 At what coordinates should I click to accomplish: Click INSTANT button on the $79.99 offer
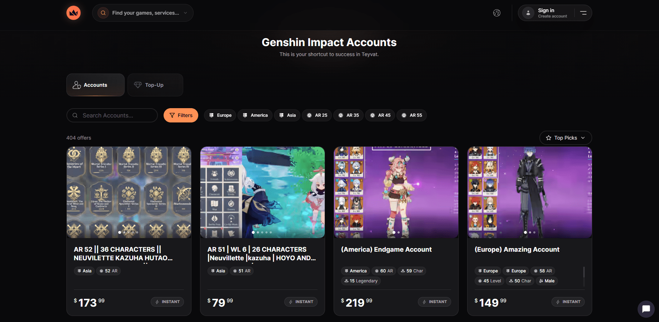[301, 302]
